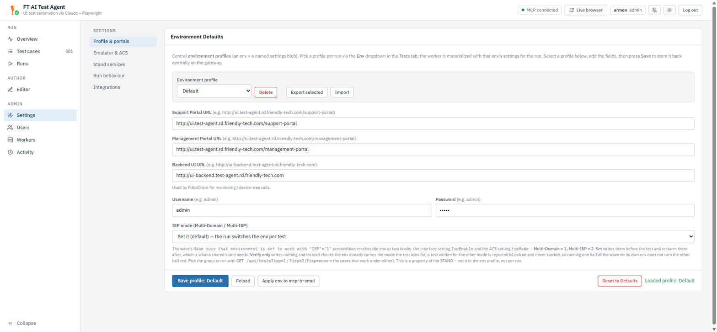The height and width of the screenshot is (332, 717).
Task: Click the Settings gear icon in sidebar
Action: [10, 115]
